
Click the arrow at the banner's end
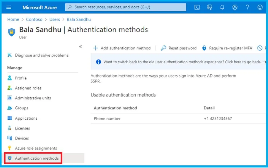click(x=264, y=62)
